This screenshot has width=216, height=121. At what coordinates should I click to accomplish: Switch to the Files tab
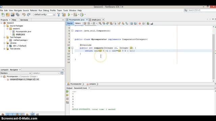pyautogui.click(x=14, y=20)
